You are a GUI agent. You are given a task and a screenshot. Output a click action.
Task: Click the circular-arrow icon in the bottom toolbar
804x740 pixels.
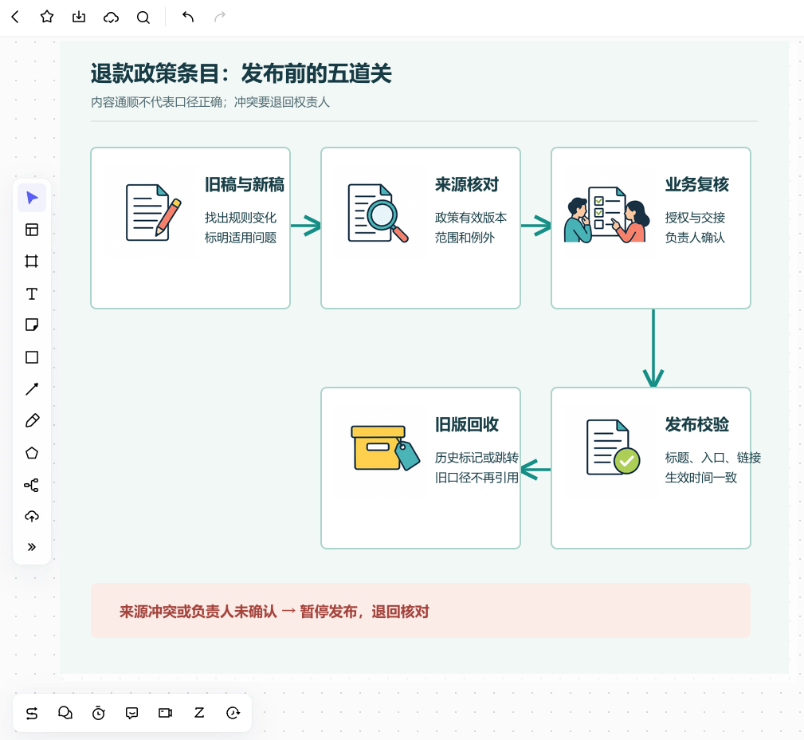(x=233, y=713)
